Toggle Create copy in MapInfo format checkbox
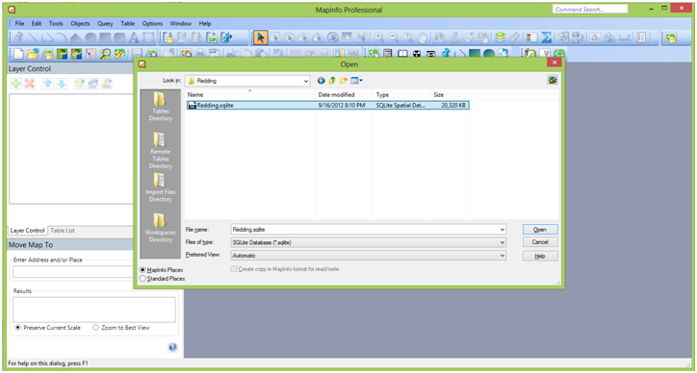 click(234, 269)
